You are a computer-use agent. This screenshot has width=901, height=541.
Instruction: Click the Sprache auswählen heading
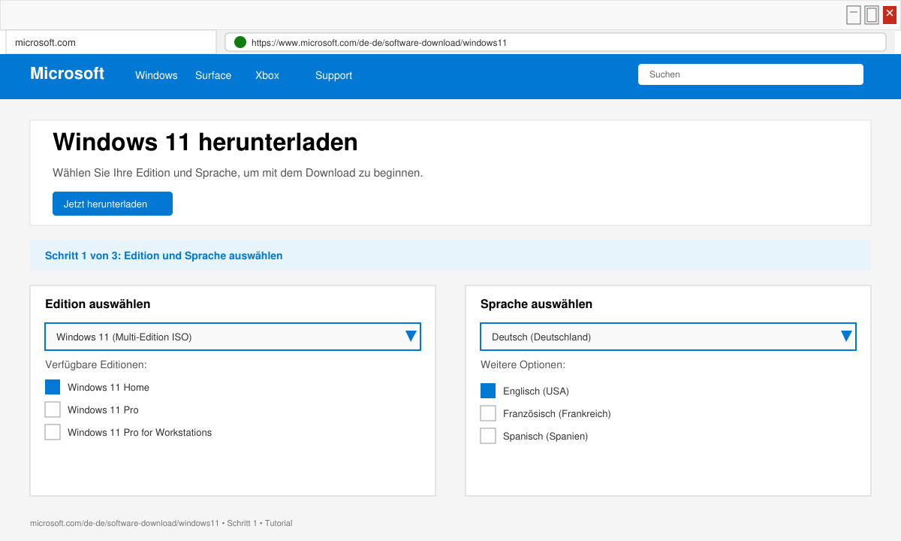pyautogui.click(x=536, y=304)
